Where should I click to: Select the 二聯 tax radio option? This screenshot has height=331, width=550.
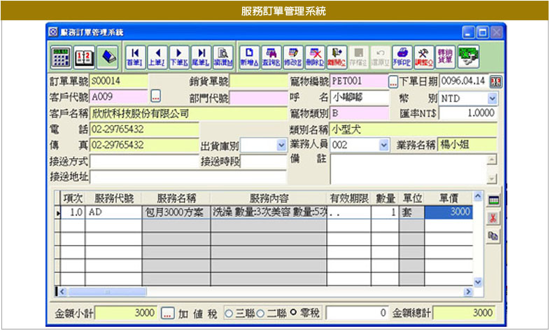pos(261,313)
